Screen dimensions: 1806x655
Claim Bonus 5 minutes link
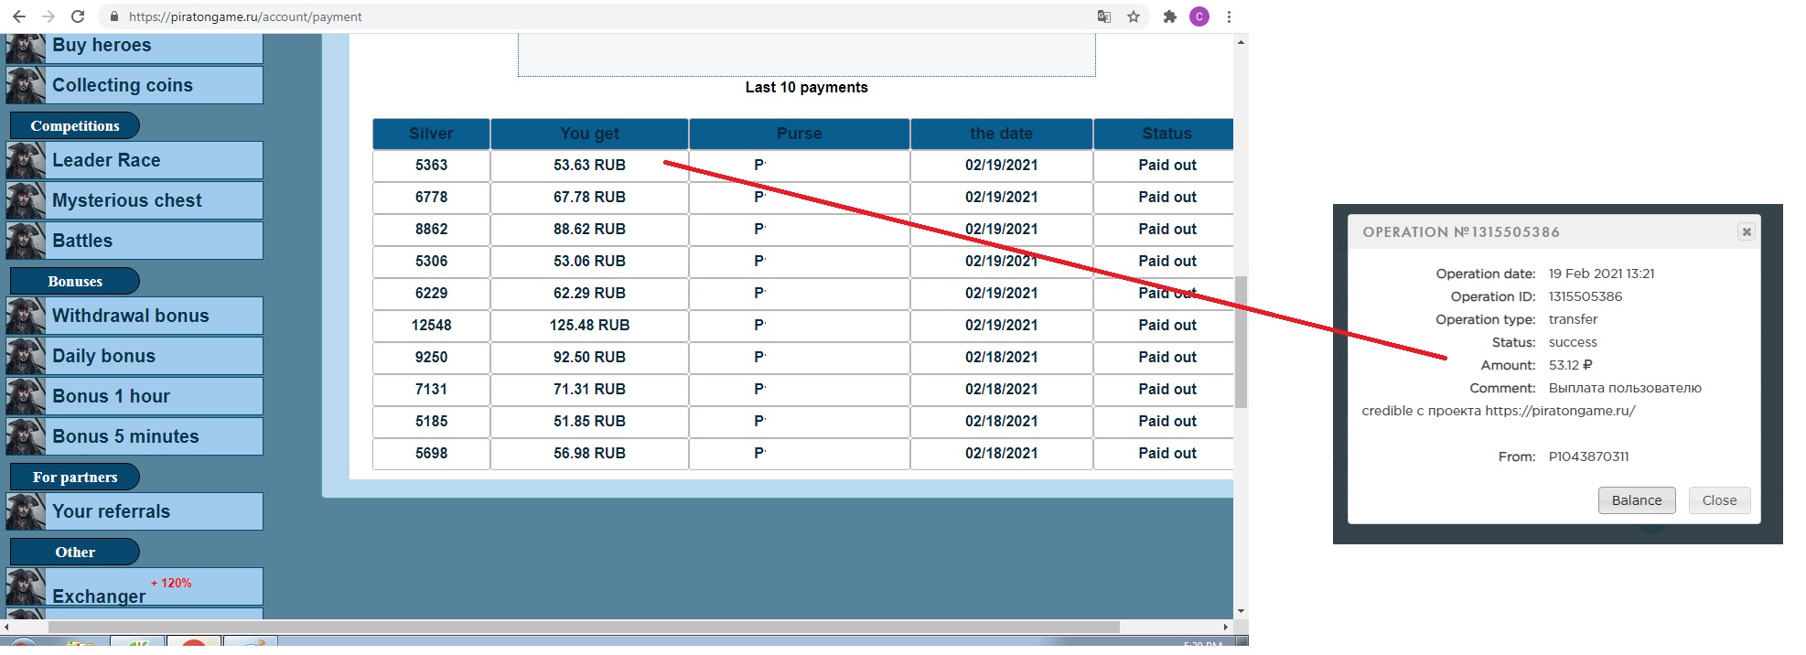[x=125, y=436]
